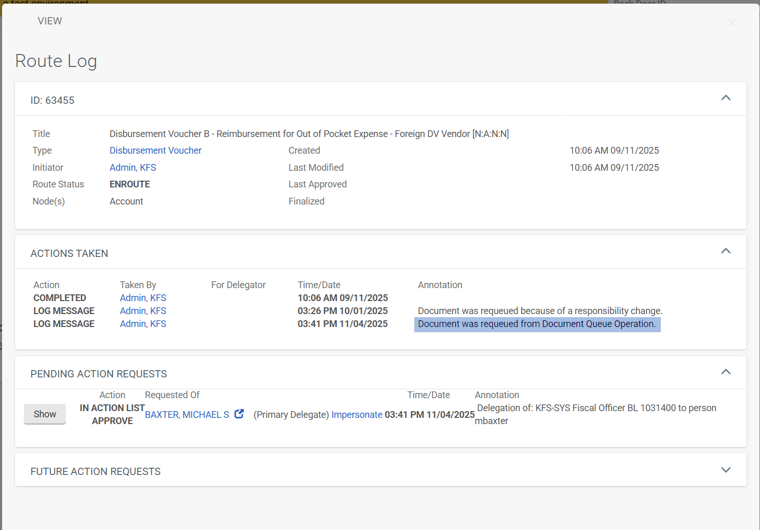Open external link icon beside BAXTER, MICHAEL S

[x=239, y=414]
